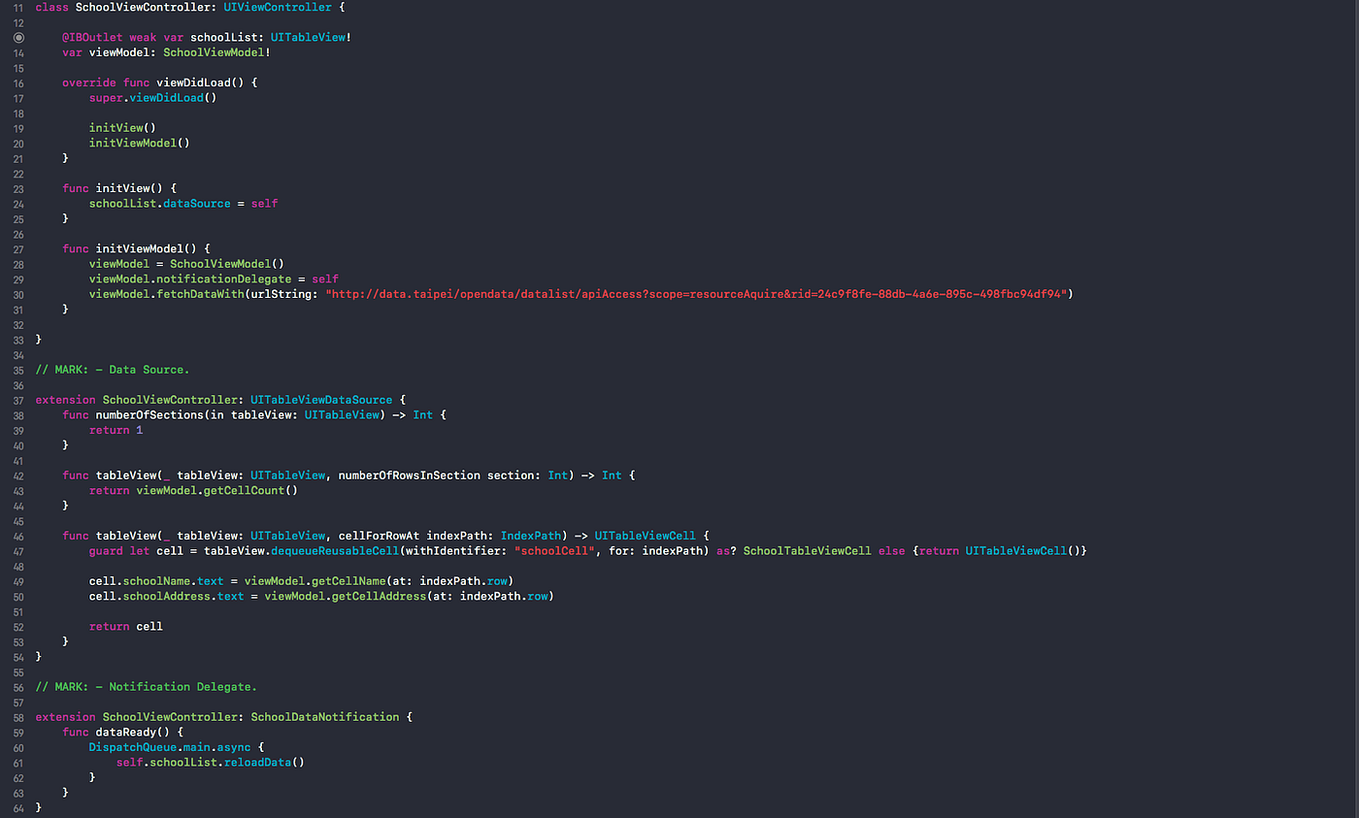
Task: Click the SchoolViewModel type on line 14
Action: (215, 52)
